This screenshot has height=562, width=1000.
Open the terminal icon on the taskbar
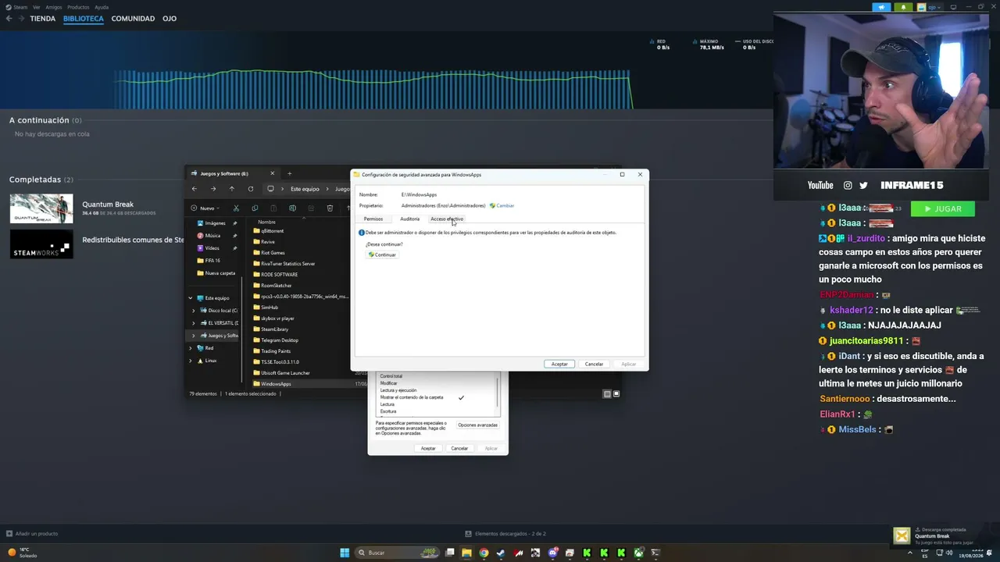tap(655, 553)
